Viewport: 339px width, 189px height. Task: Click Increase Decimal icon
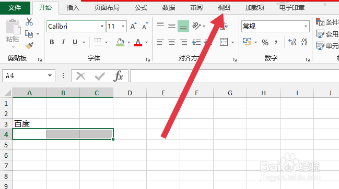(292, 42)
